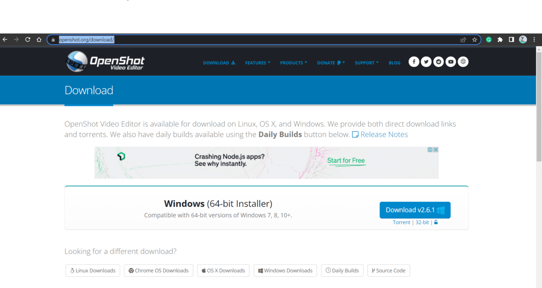This screenshot has height=288, width=542.
Task: Open the Grammarly extension icon
Action: coord(489,40)
